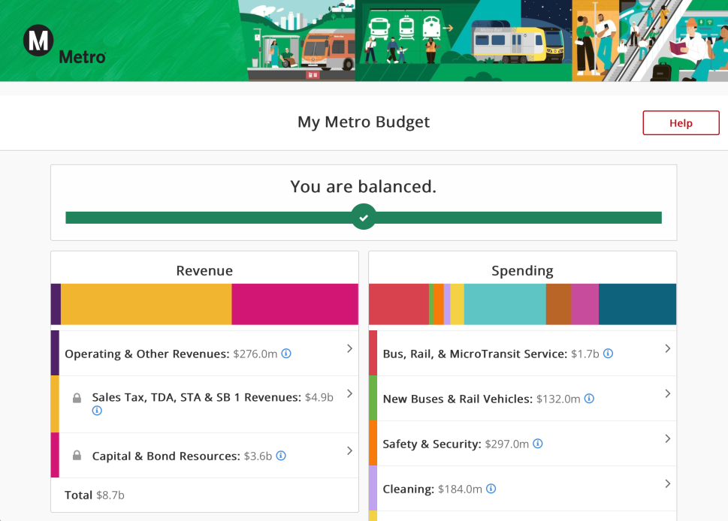Click the lock icon beside Capital & Bond Resources
The width and height of the screenshot is (728, 521).
(77, 456)
